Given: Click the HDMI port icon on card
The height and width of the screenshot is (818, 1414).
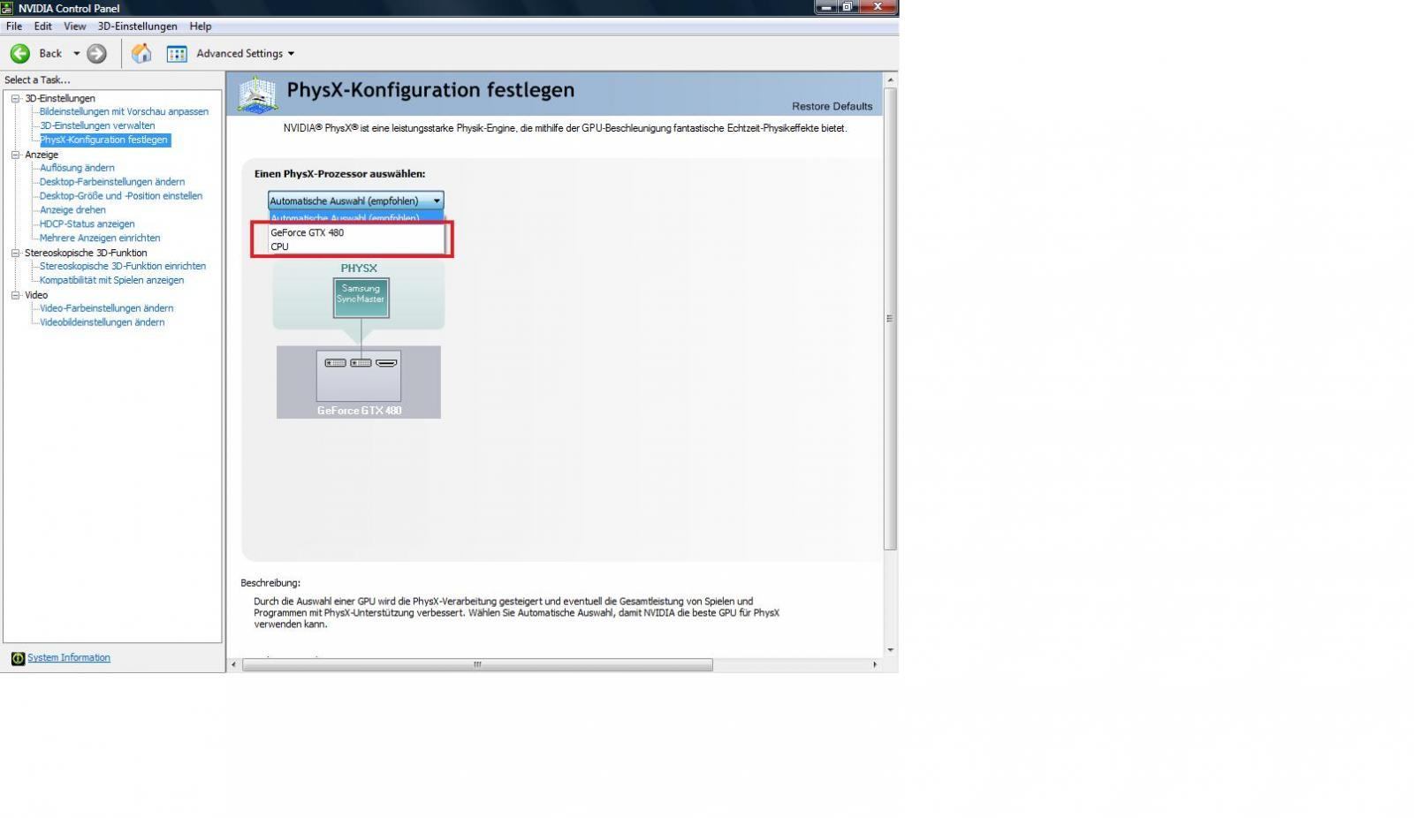Looking at the screenshot, I should click(x=386, y=363).
